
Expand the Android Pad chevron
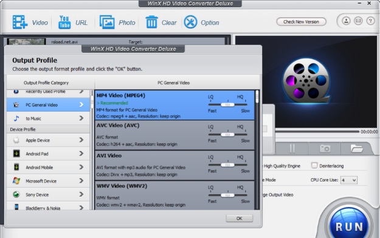tap(81, 154)
